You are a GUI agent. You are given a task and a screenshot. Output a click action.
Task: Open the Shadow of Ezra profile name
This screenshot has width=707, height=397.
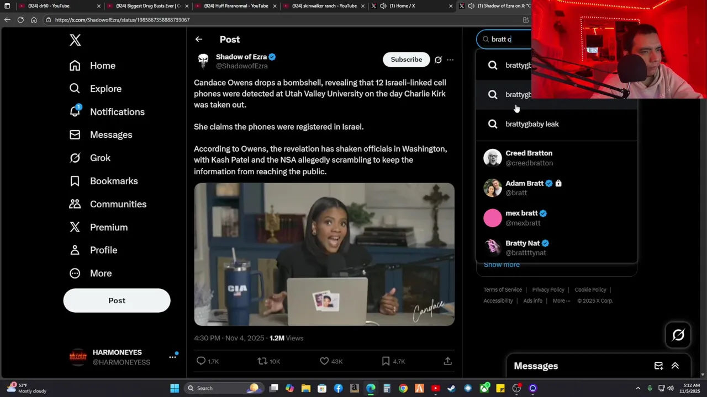point(241,57)
